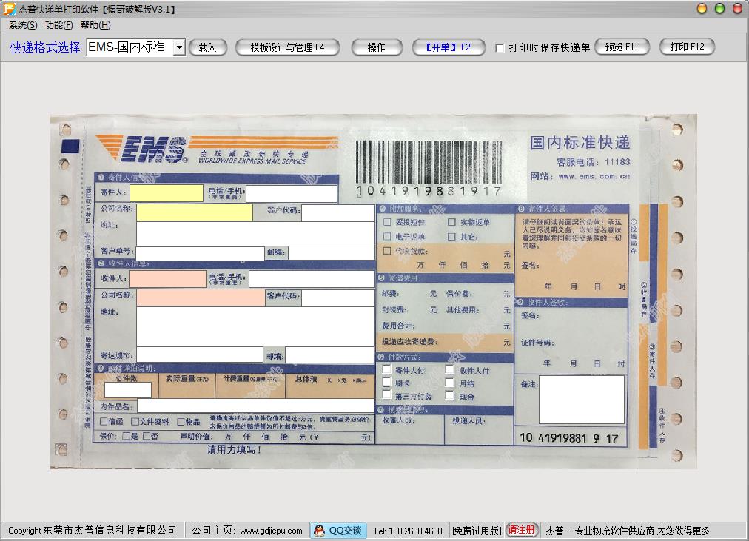The width and height of the screenshot is (749, 541).
Task: Check the 寄件人付 payment checkbox
Action: click(x=386, y=369)
